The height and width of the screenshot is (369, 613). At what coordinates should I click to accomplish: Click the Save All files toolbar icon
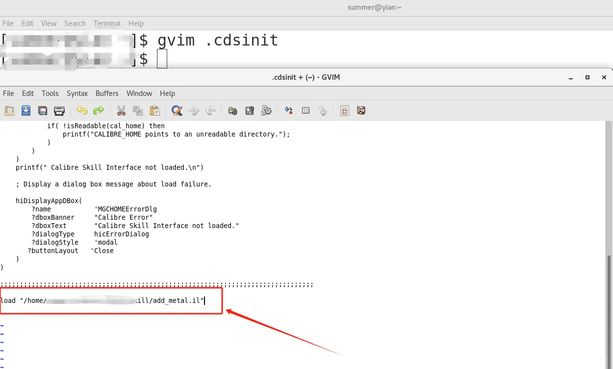[43, 111]
